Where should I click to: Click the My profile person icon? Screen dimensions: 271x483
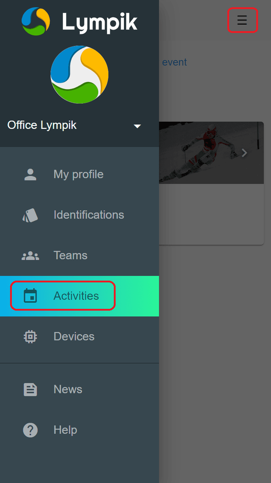click(x=30, y=174)
